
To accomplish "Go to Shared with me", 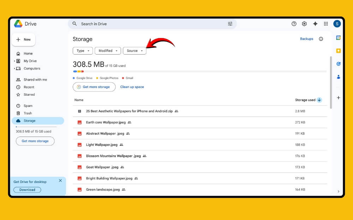I will point(35,80).
